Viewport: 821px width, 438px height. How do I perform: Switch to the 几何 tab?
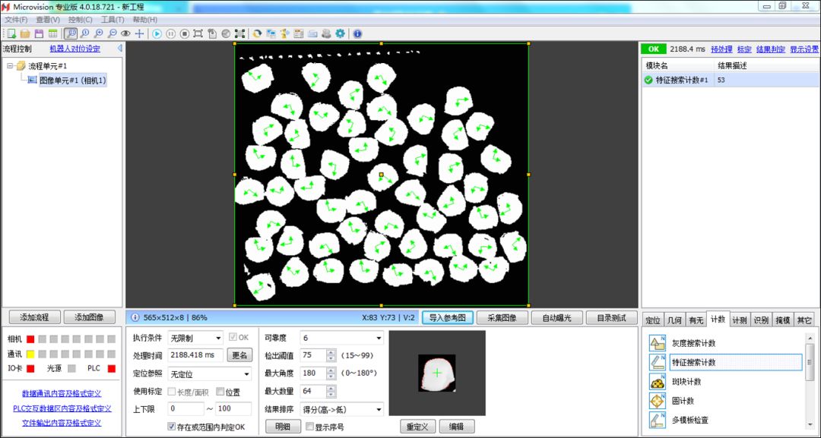pos(674,320)
